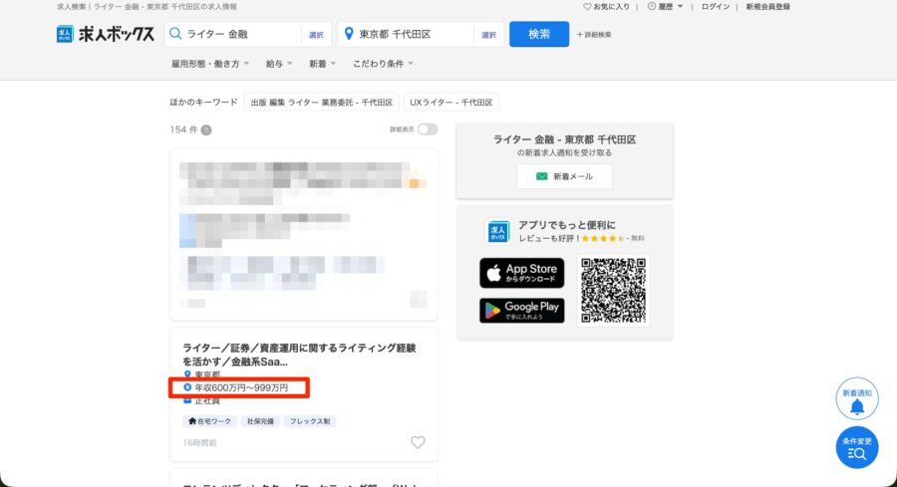Screen dimensions: 897x487
Task: Open the 給与 filter dropdown
Action: click(278, 64)
